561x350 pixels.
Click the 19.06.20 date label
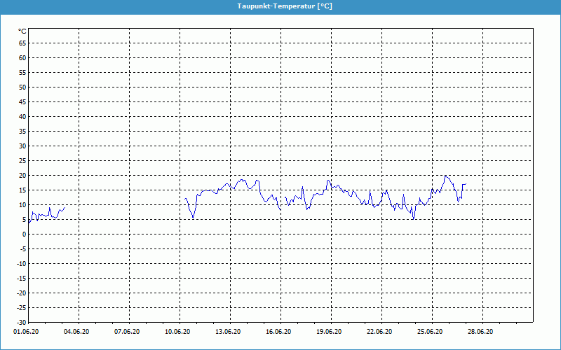click(330, 331)
